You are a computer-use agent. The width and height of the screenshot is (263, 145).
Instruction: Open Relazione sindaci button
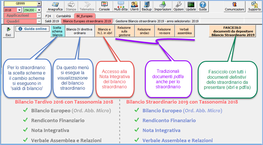coord(144,31)
